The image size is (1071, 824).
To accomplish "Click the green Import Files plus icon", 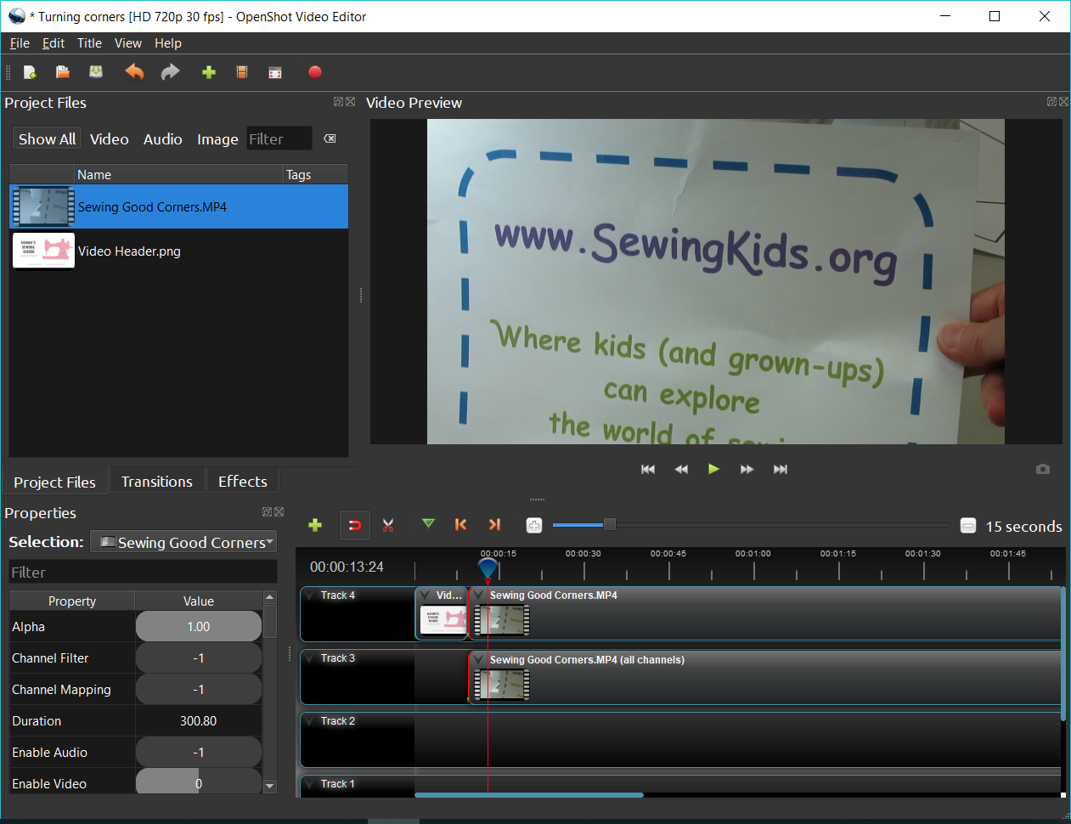I will pyautogui.click(x=209, y=72).
